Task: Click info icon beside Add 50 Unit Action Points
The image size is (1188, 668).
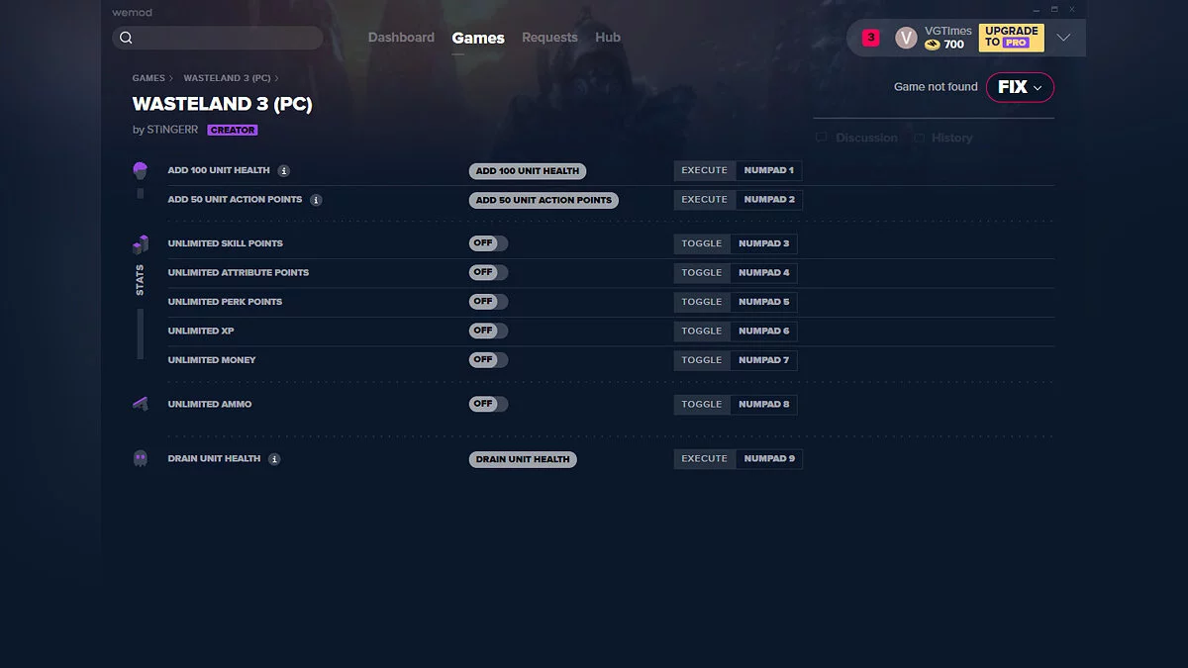Action: coord(316,200)
